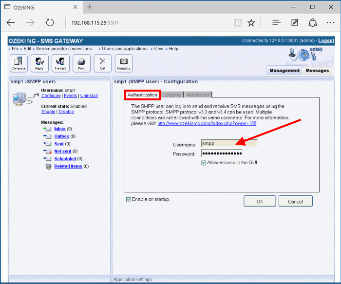Screen dimensions: 341x284
Task: Click the browser web note icon
Action: pyautogui.click(x=295, y=22)
